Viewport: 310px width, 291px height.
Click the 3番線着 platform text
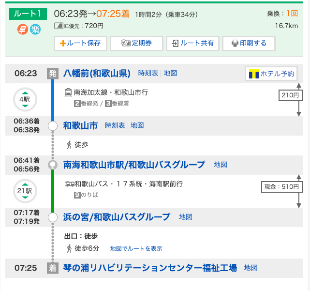pyautogui.click(x=117, y=104)
